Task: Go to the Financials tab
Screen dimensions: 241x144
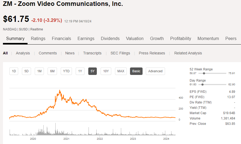Action: 62,39
